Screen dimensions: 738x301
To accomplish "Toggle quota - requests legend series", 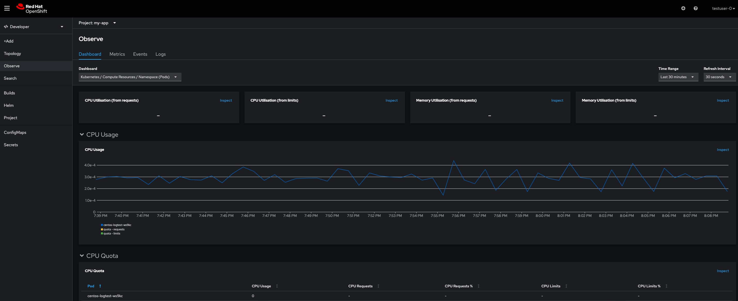I will point(114,229).
